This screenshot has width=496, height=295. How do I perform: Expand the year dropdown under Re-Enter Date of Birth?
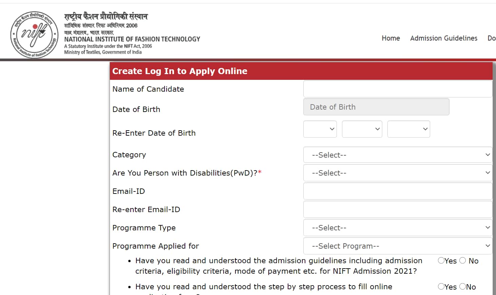408,129
